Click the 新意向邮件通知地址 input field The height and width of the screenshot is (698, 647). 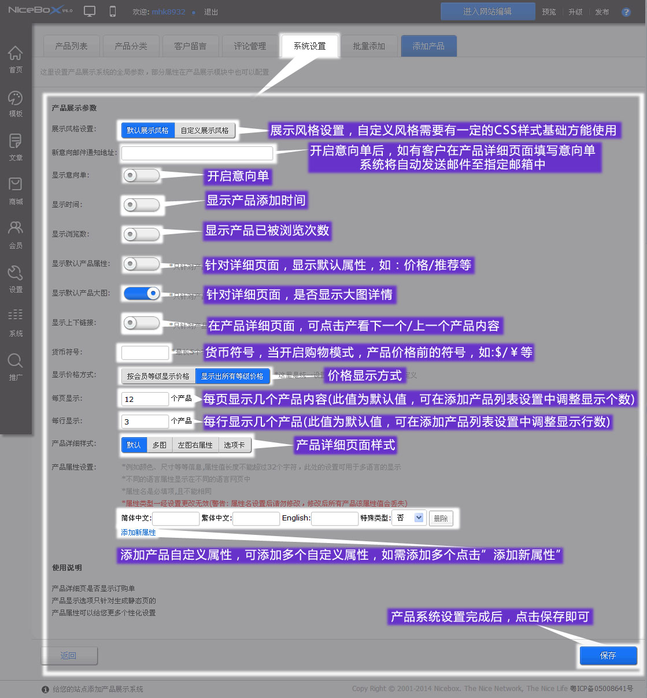197,153
